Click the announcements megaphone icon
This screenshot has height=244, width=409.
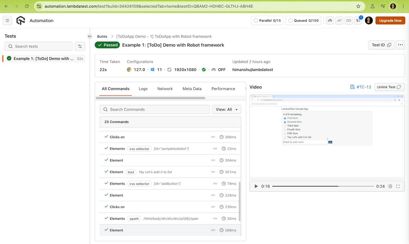pyautogui.click(x=358, y=21)
